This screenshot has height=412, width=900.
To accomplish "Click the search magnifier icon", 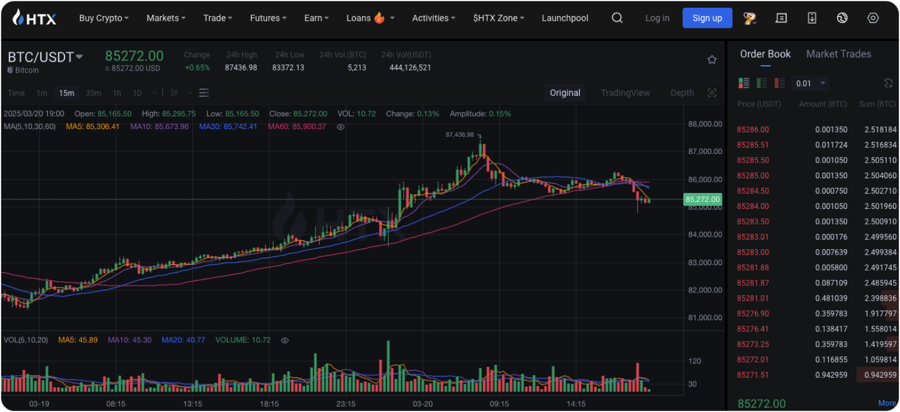I will tap(617, 18).
